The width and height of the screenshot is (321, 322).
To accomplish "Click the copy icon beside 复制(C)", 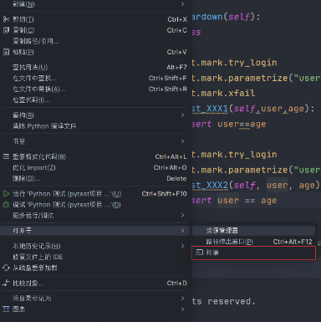I will 6,30.
